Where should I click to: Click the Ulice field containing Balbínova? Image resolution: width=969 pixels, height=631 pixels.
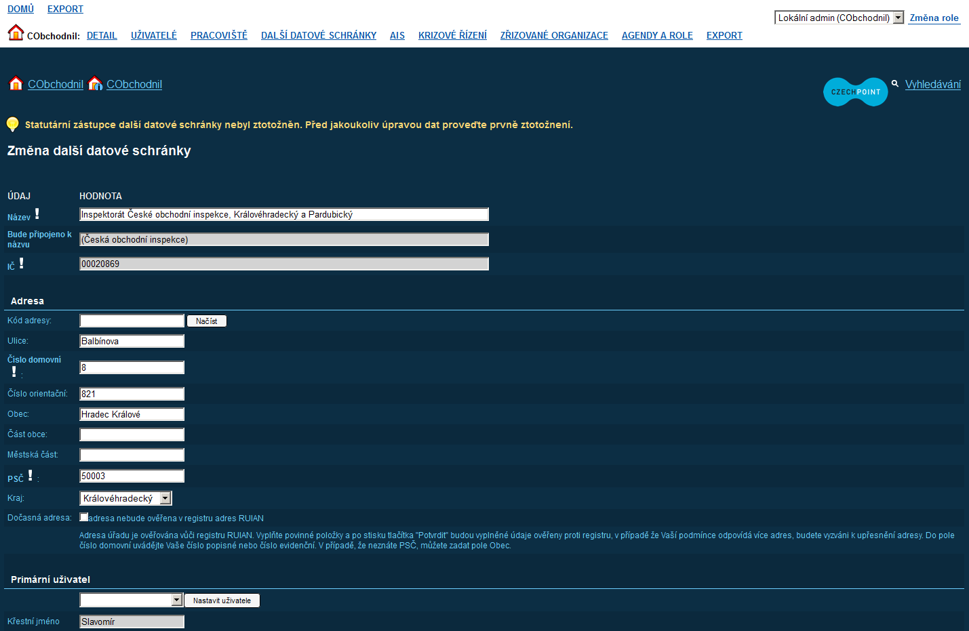132,341
